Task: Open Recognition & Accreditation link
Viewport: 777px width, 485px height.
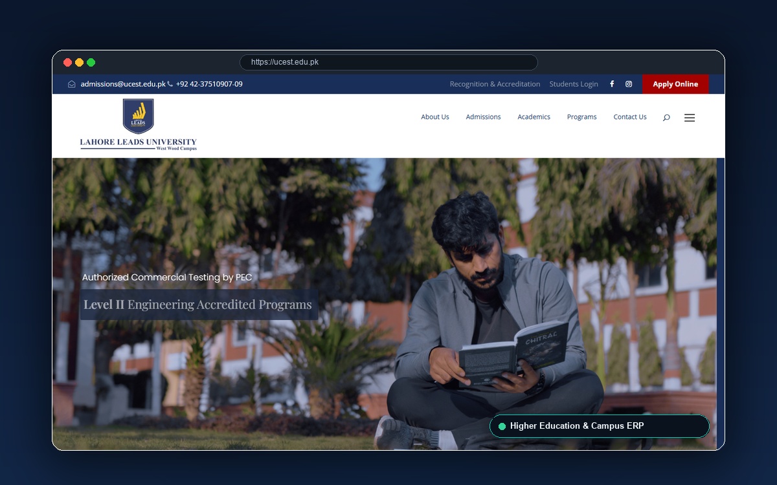Action: coord(495,84)
